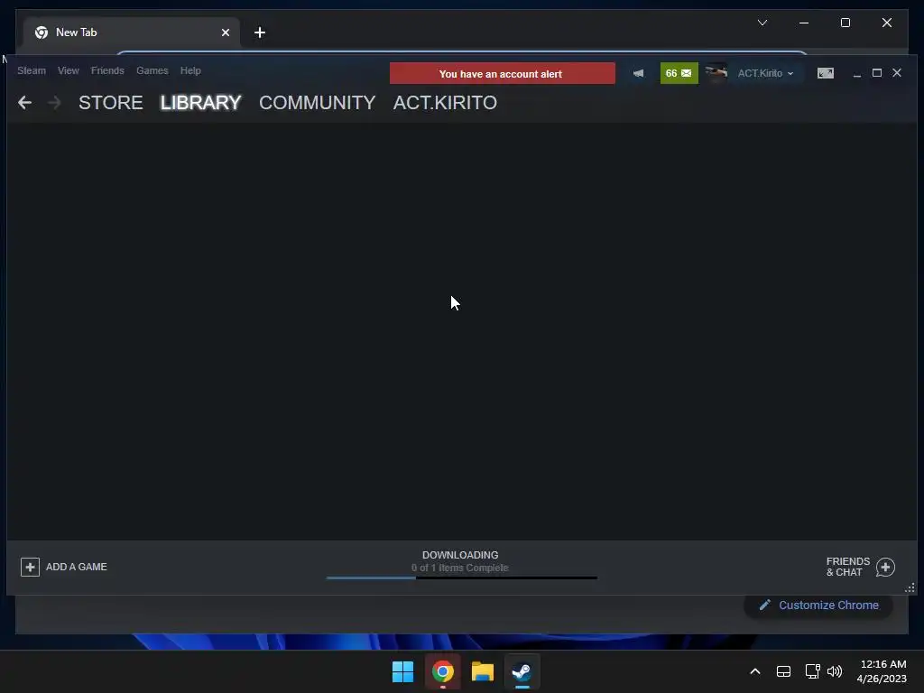Add a new tab in Chrome

tap(260, 32)
